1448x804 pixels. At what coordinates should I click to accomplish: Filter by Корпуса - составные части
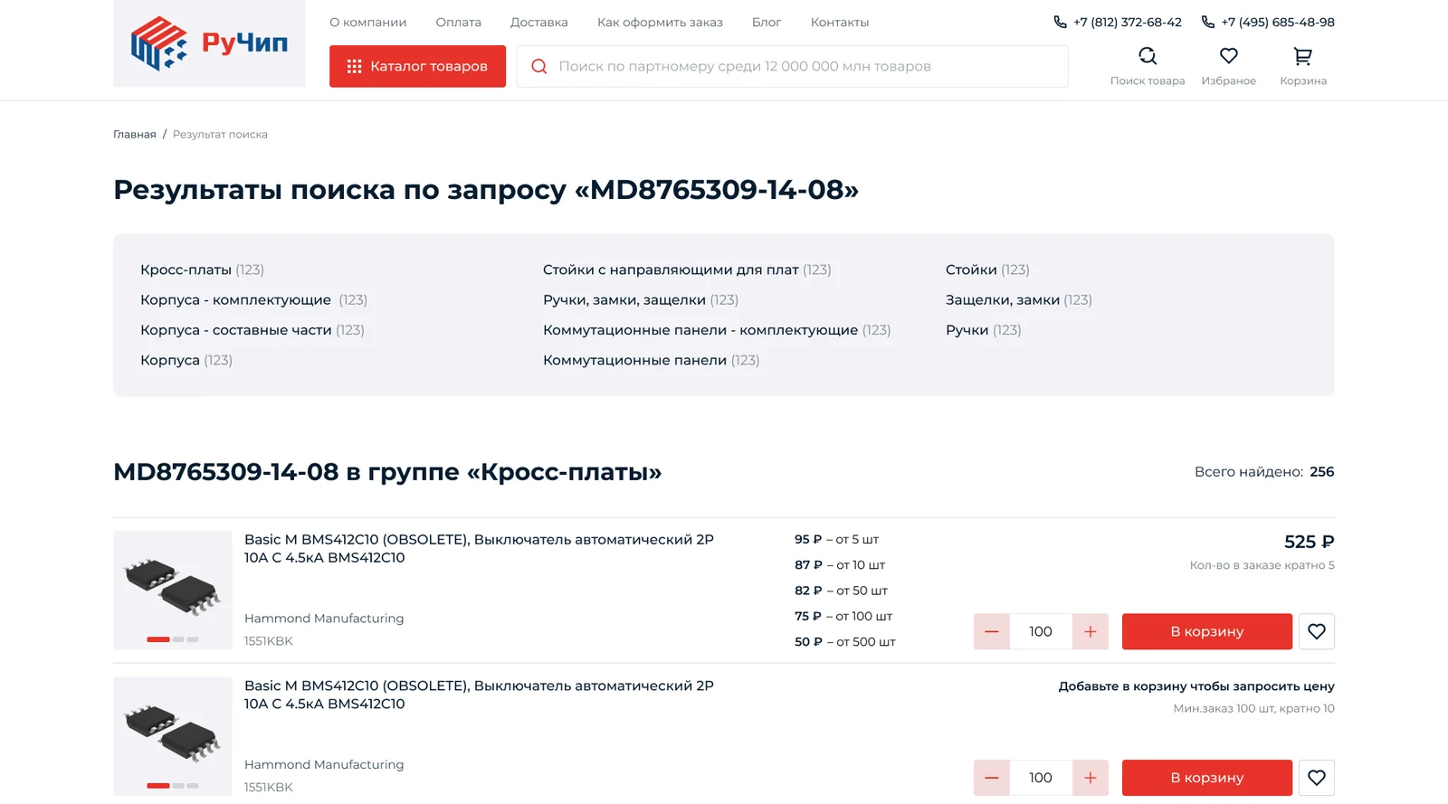coord(252,330)
